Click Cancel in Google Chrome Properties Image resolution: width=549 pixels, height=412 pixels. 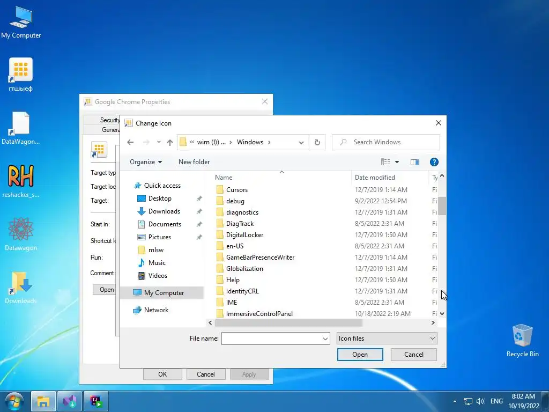click(x=205, y=374)
